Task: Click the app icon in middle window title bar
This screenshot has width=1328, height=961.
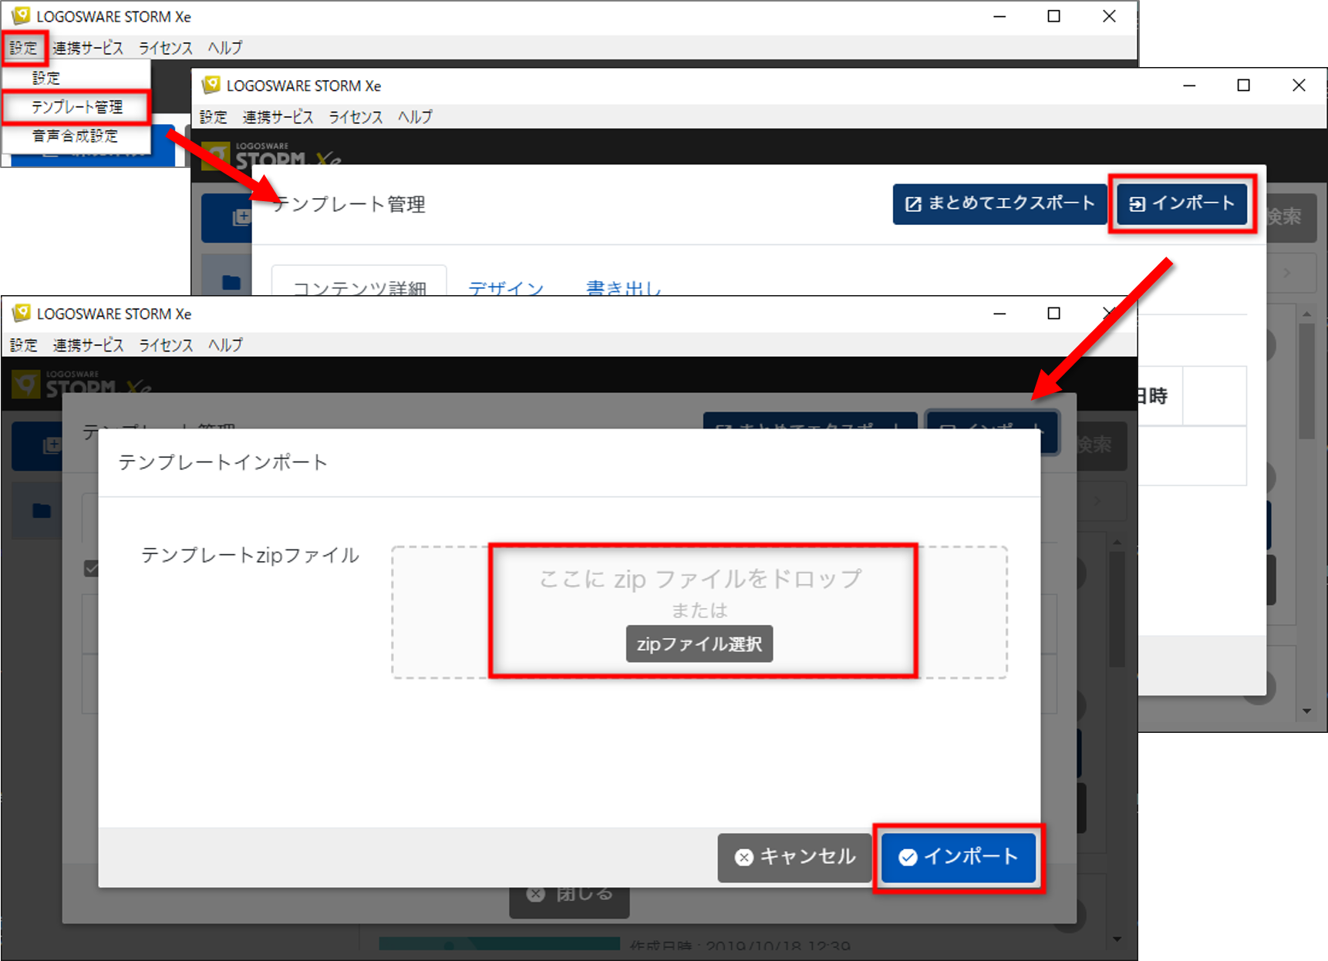Action: [x=211, y=85]
